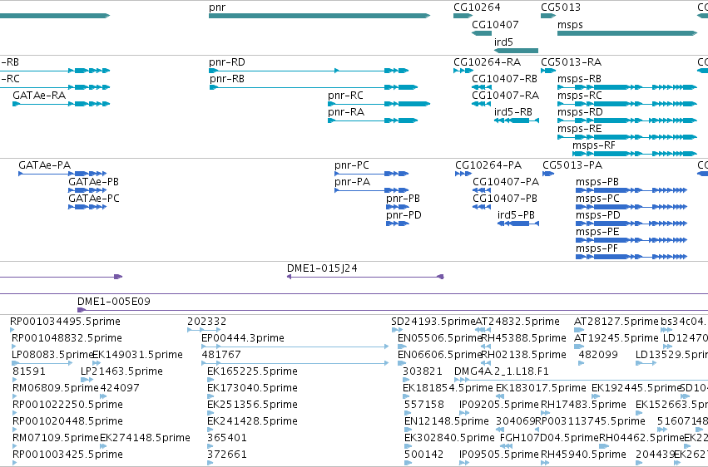Click EST EK173040.5prime
This screenshot has width=708, height=467.
click(252, 388)
